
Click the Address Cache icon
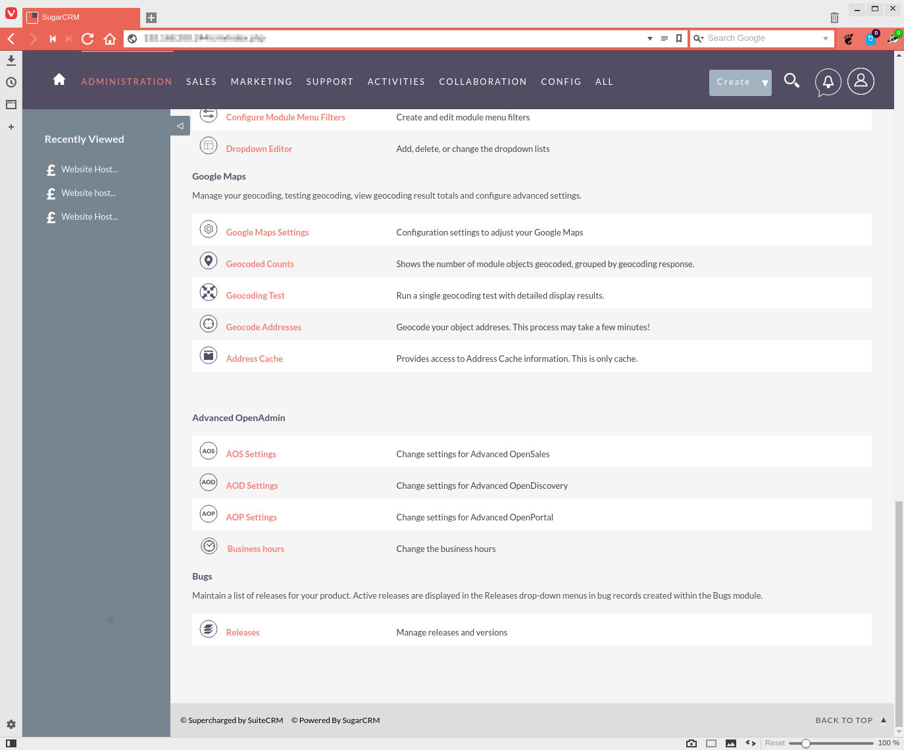click(209, 355)
